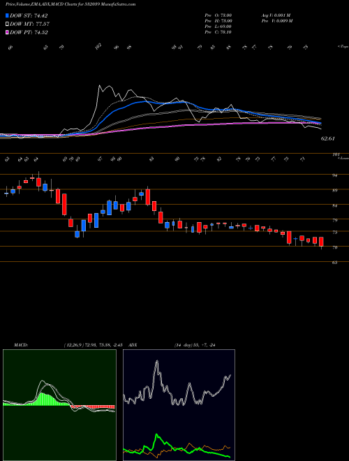Screen dimensions: 349x461
Task: Click the green MACD histogram panel
Action: (59, 405)
